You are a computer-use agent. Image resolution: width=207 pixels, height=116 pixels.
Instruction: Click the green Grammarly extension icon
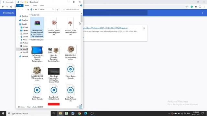(x=192, y=7)
